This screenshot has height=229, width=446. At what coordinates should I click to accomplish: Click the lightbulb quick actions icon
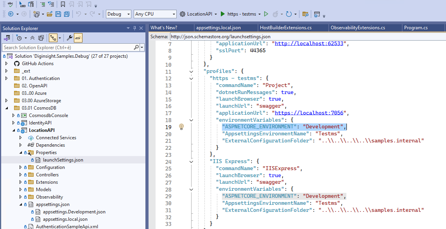pos(181,127)
